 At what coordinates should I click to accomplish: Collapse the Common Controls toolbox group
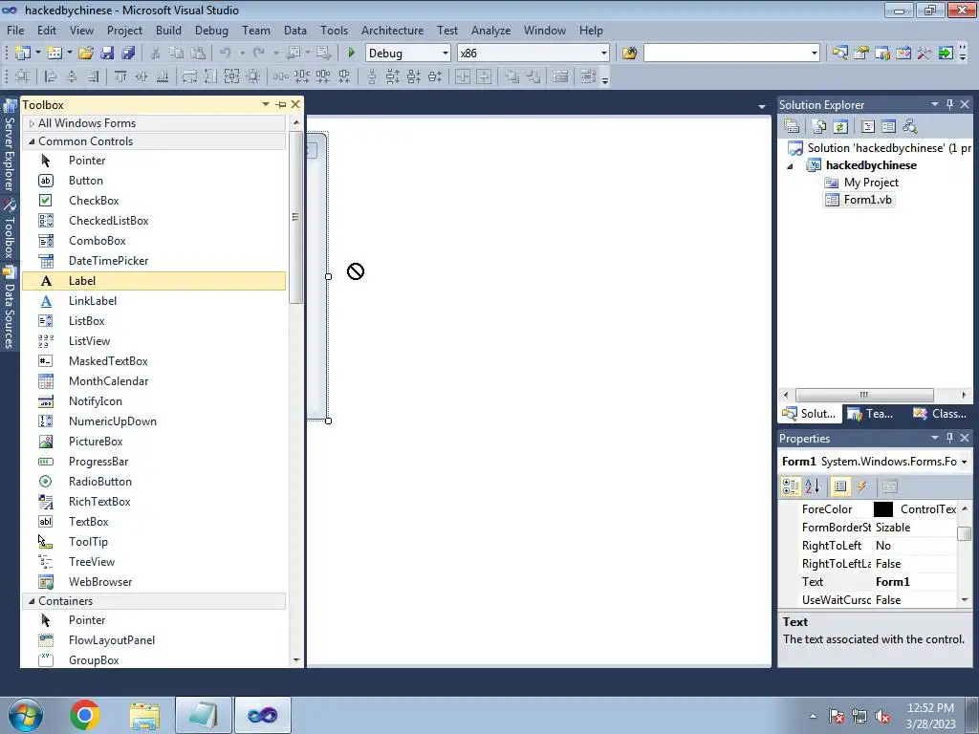[32, 141]
